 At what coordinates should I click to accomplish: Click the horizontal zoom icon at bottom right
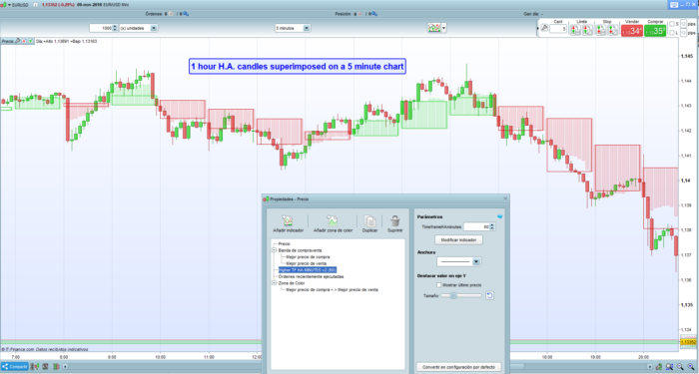pyautogui.click(x=670, y=366)
